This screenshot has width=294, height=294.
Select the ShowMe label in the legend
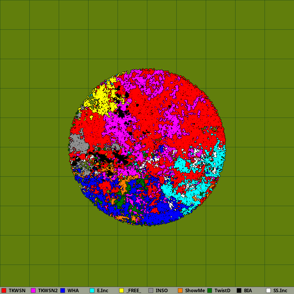(x=195, y=290)
